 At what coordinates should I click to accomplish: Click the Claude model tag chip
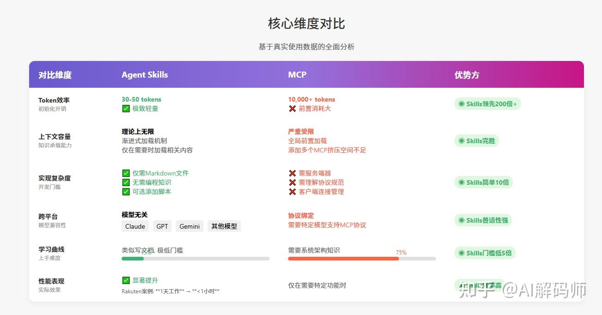pyautogui.click(x=135, y=226)
